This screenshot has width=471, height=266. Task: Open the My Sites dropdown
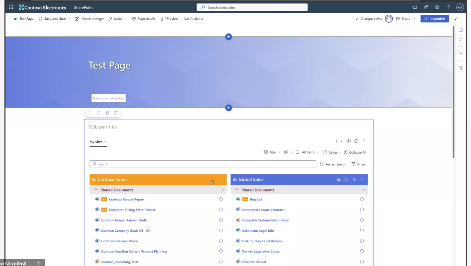(98, 142)
